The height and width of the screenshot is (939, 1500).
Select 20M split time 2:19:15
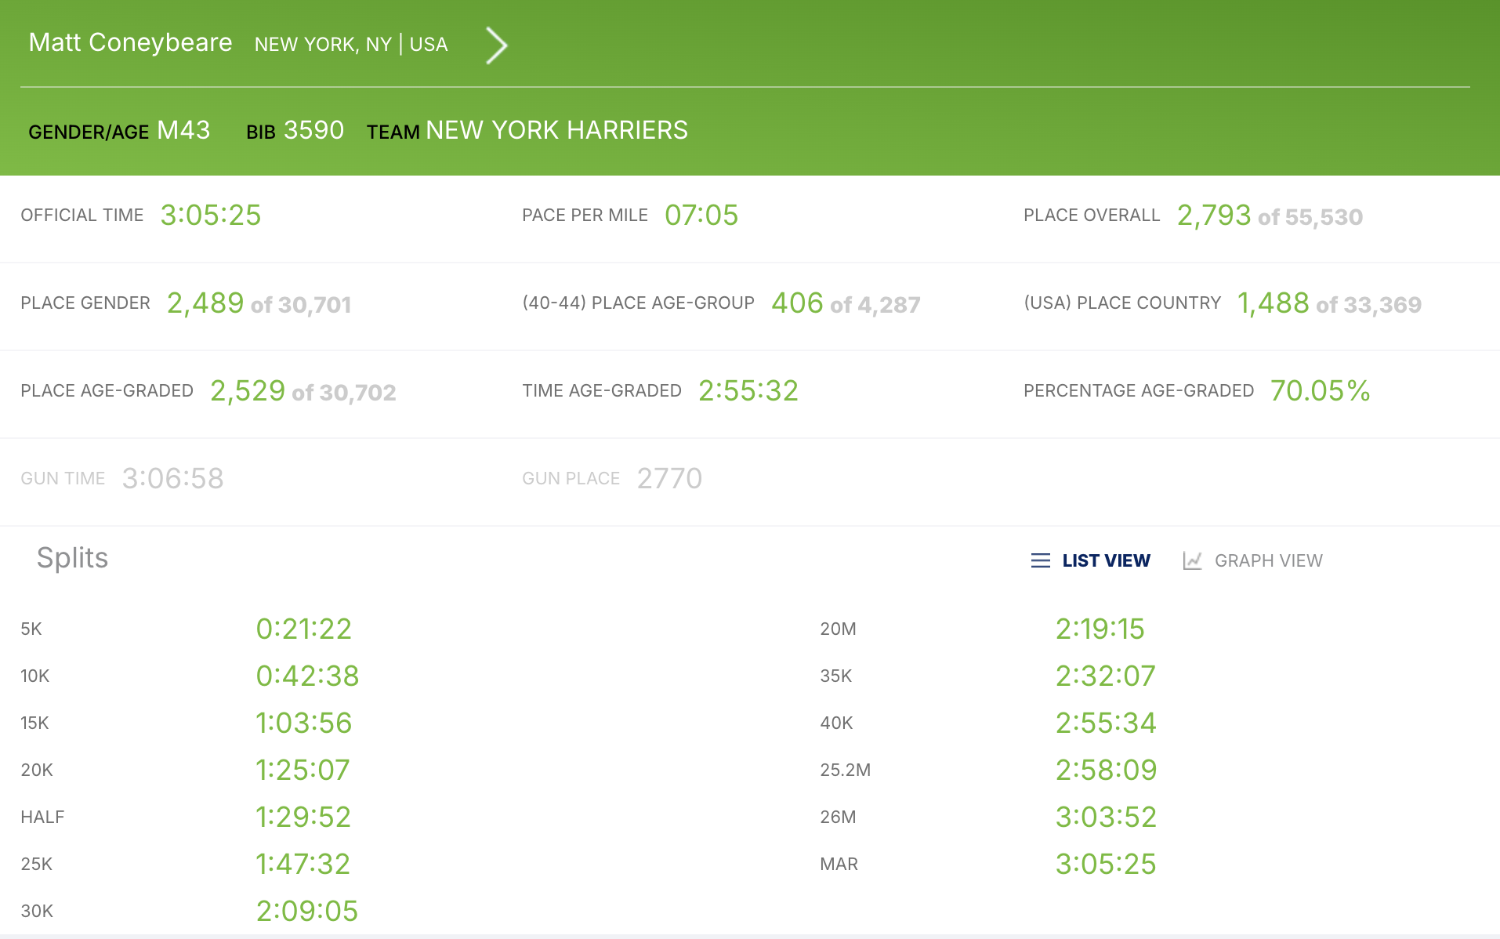[x=1100, y=629]
